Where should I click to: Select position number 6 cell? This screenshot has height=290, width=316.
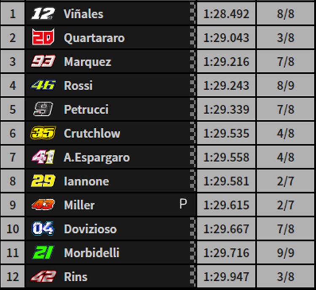[x=13, y=133]
